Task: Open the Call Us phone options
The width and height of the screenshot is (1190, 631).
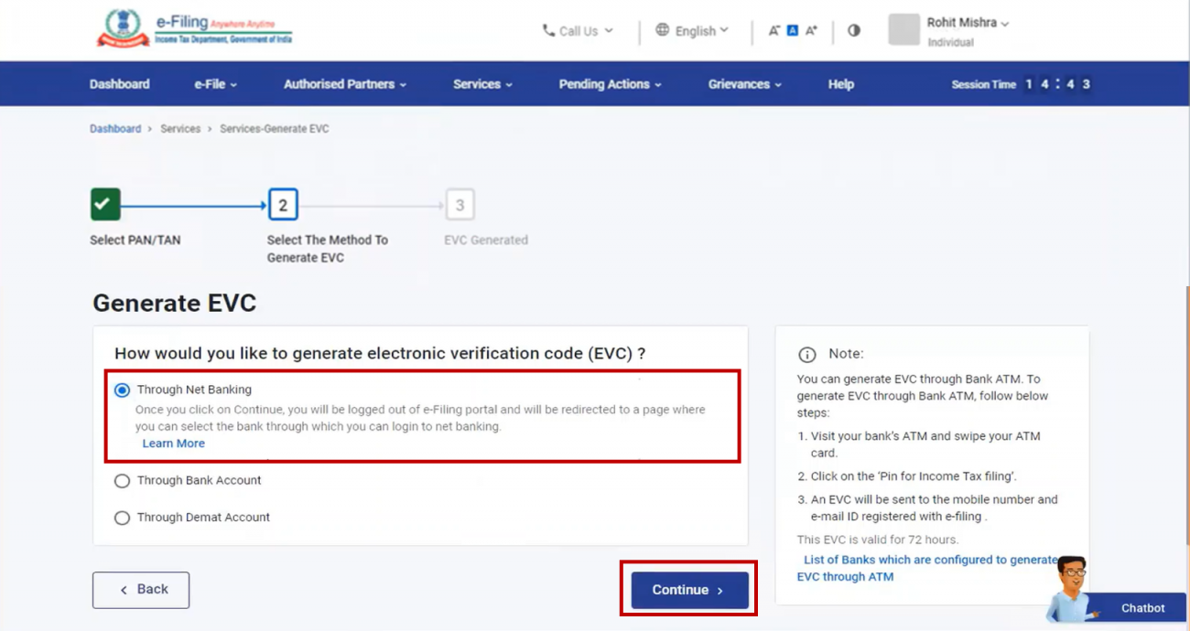Action: (577, 30)
